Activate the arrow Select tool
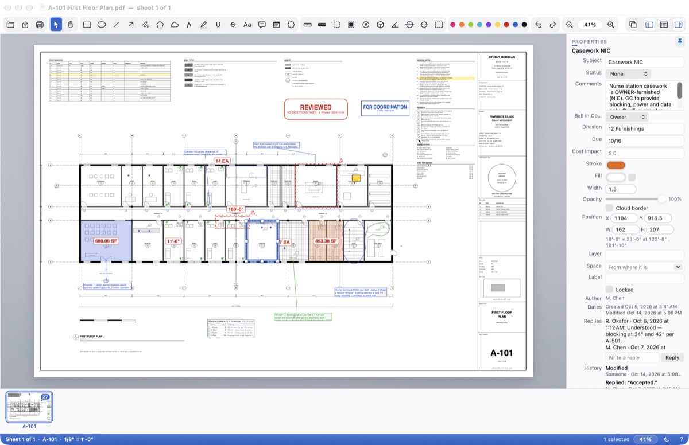689x445 pixels. click(56, 25)
